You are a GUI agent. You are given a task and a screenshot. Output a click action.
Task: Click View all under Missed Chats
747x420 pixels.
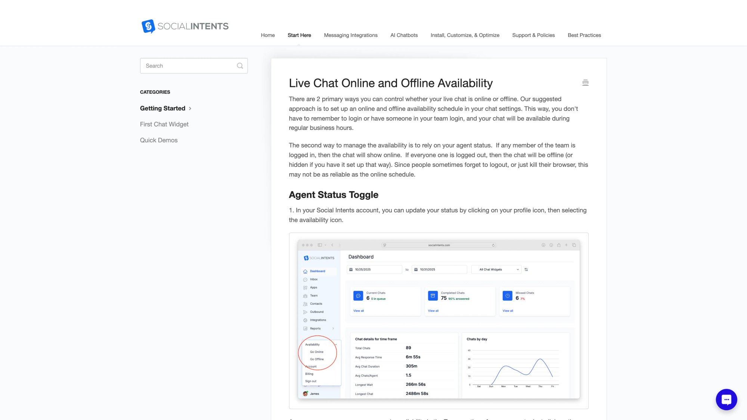tap(508, 310)
